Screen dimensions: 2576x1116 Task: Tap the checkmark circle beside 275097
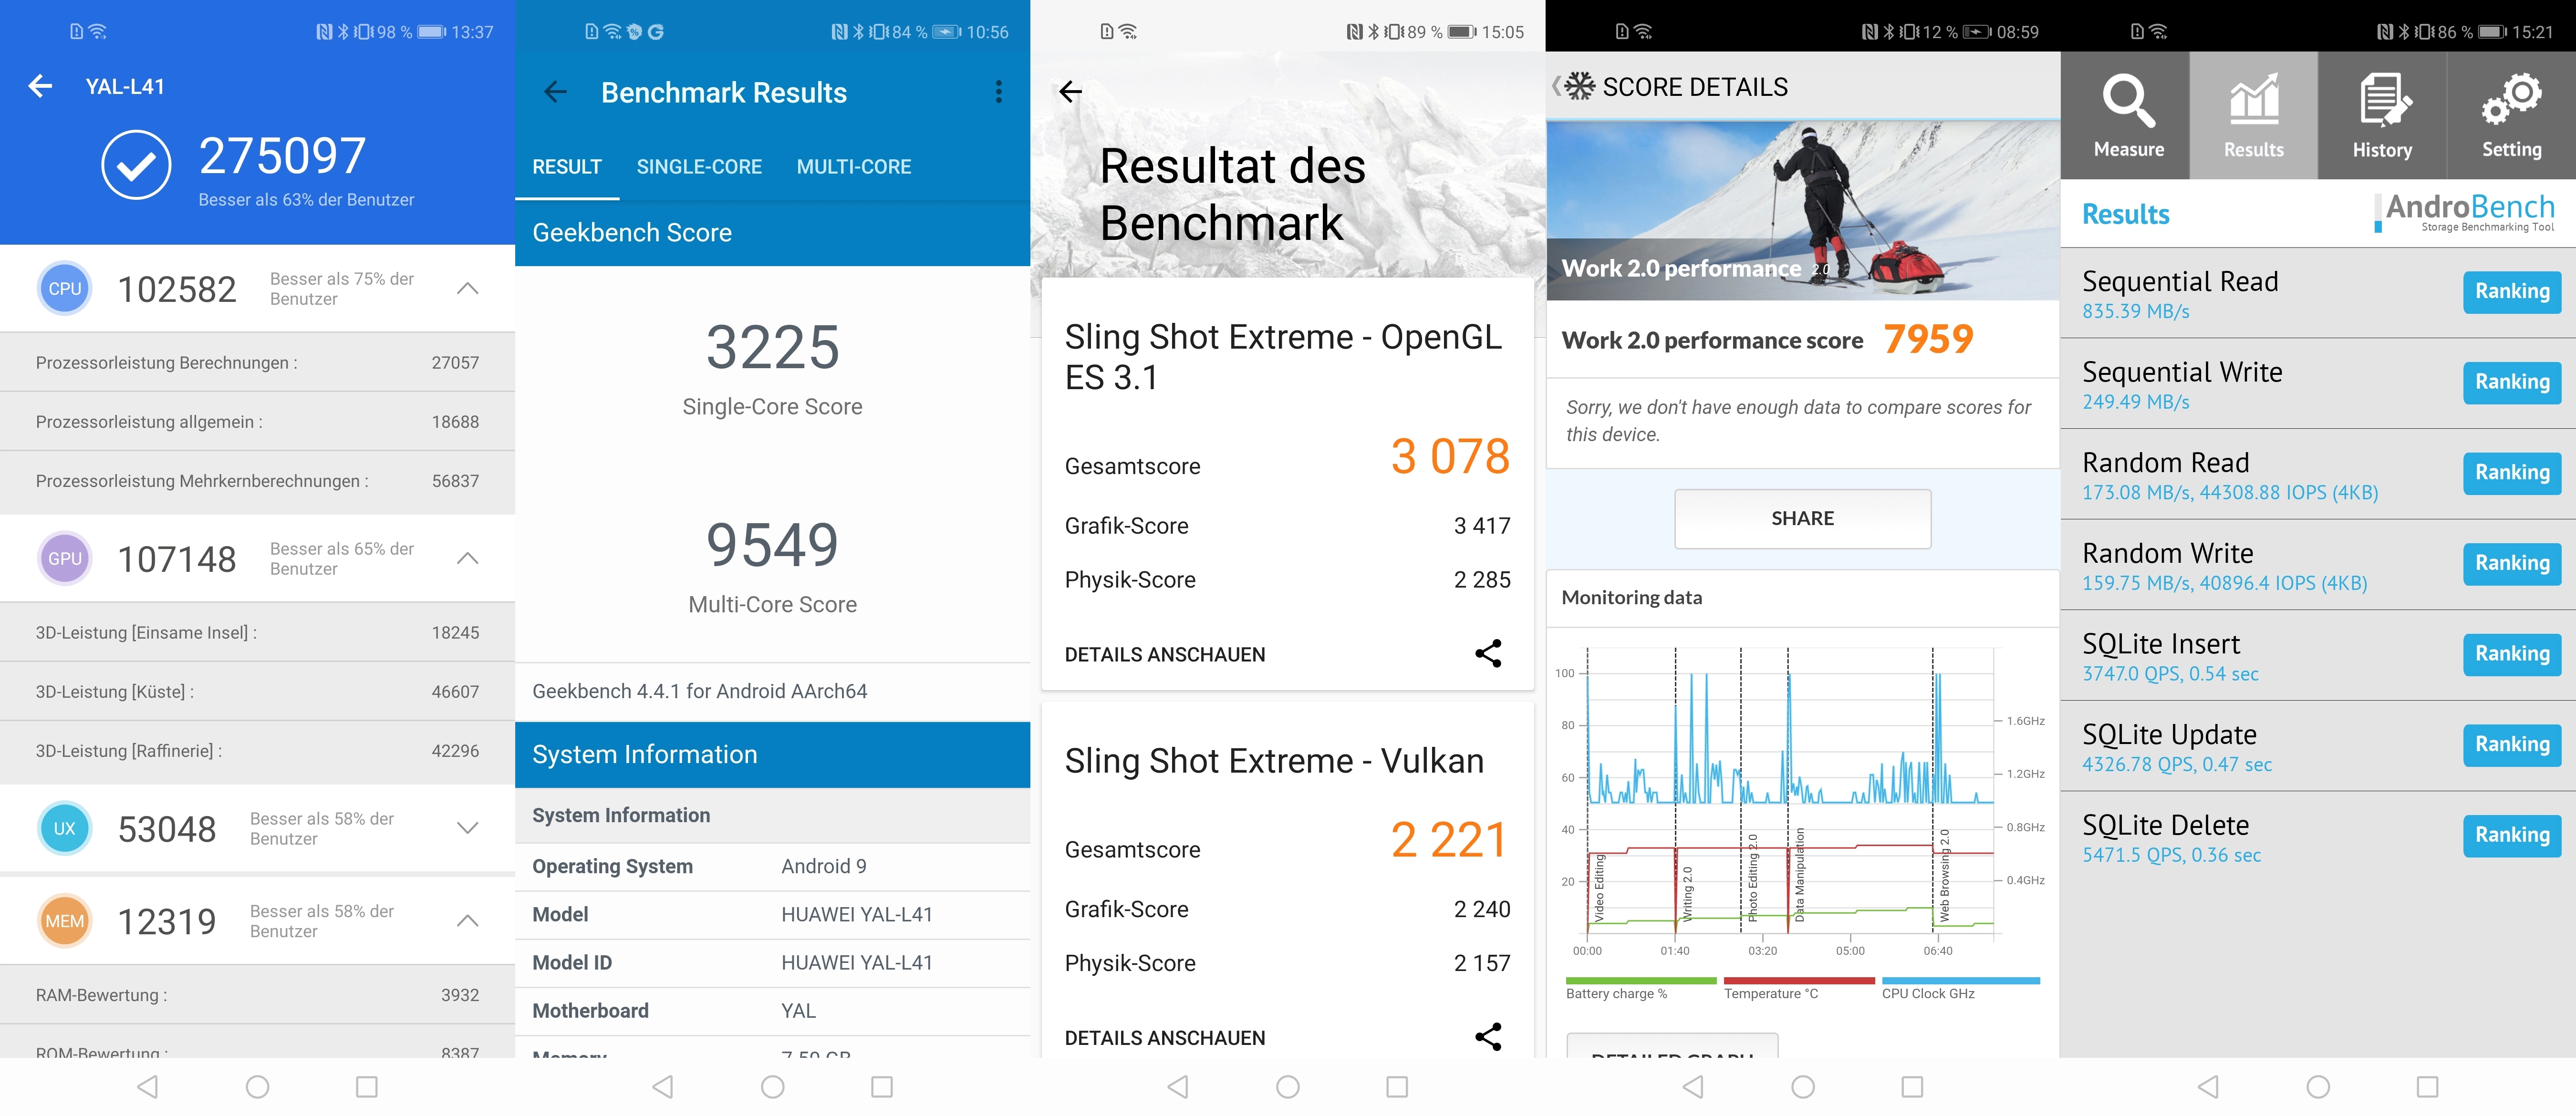136,165
